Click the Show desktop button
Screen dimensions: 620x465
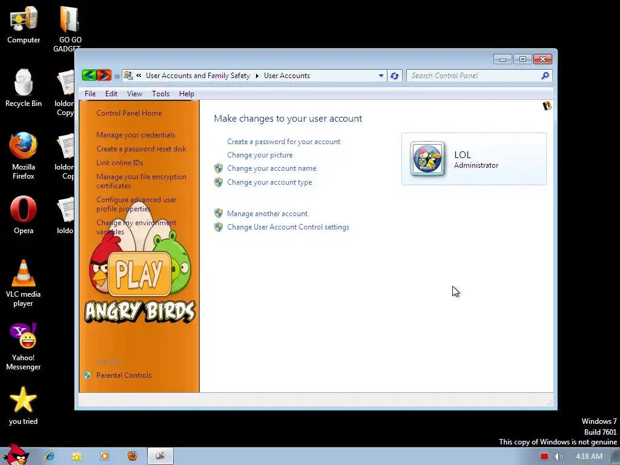tap(616, 457)
